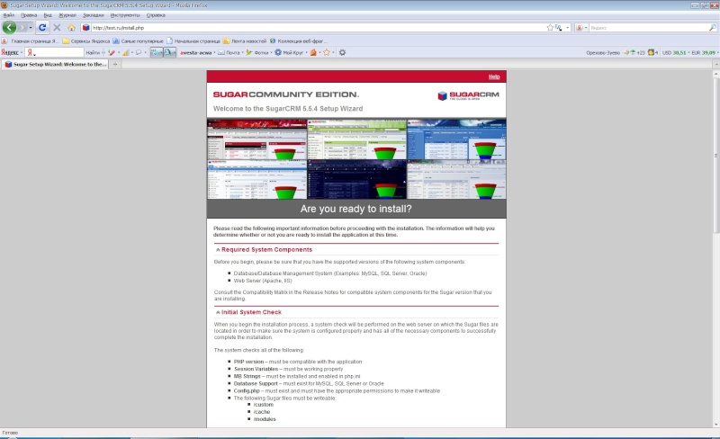Bookmark this page with the star icon
The height and width of the screenshot is (439, 720).
[550, 28]
